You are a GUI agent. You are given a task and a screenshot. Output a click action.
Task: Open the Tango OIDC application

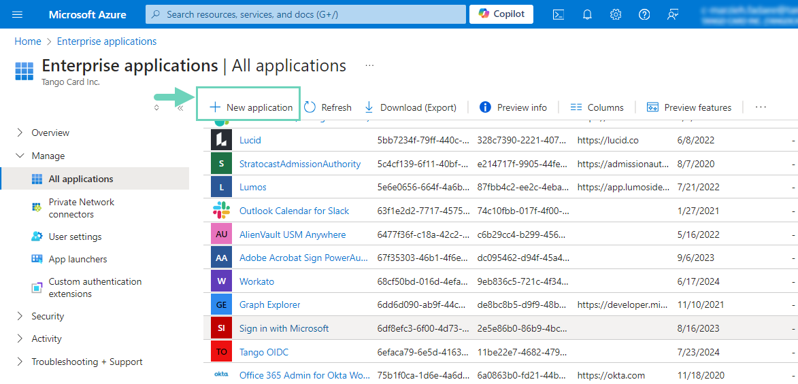(264, 352)
